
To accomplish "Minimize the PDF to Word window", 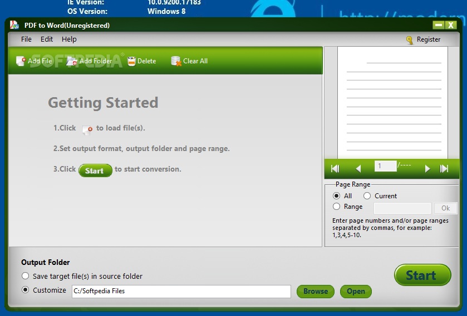I will (439, 25).
